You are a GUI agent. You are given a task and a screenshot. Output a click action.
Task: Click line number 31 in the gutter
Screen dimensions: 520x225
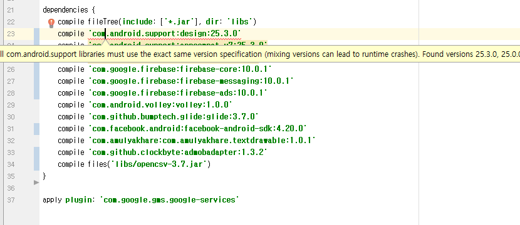point(11,129)
